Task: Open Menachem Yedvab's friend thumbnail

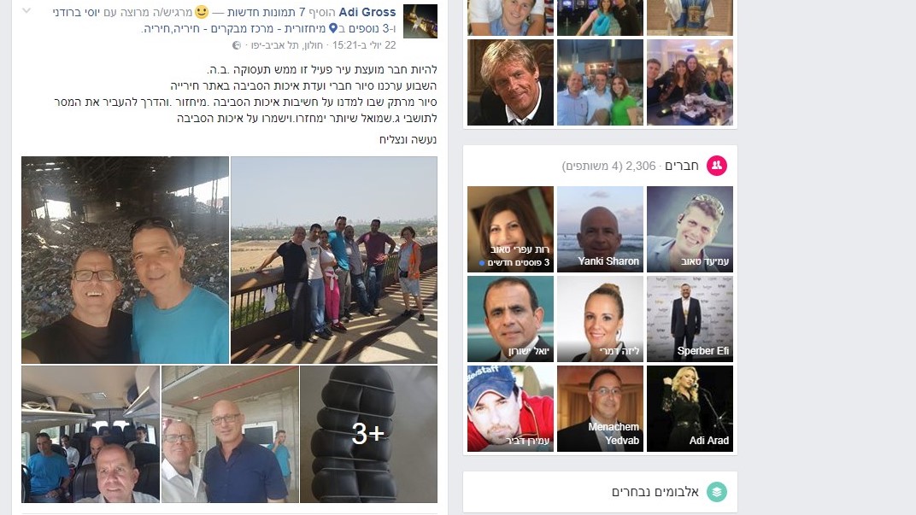Action: pyautogui.click(x=600, y=409)
